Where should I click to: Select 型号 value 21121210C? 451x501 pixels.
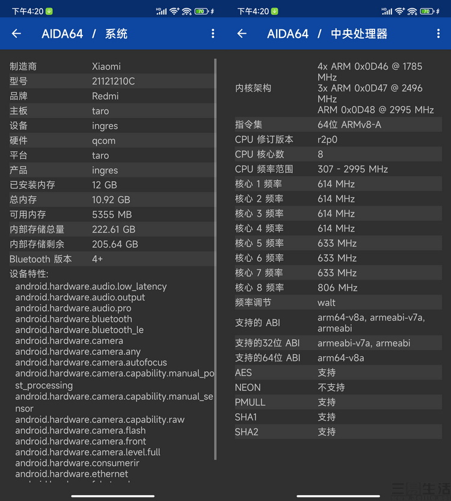(x=114, y=81)
